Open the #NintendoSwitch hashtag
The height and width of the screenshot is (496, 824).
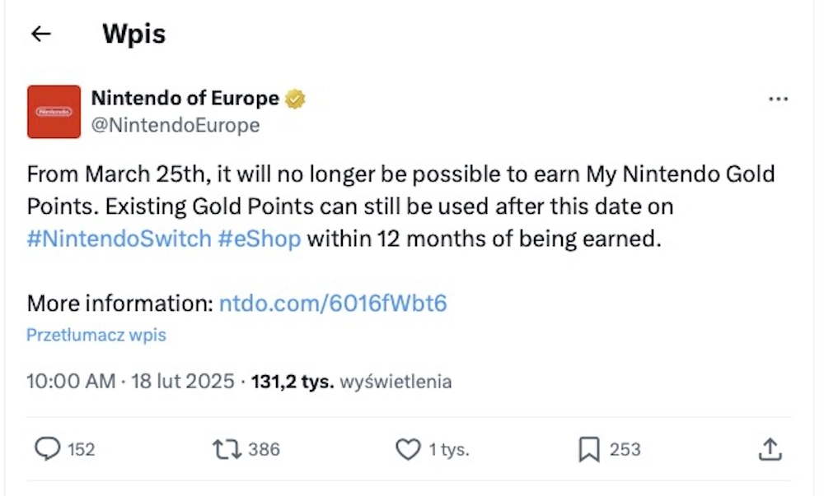coord(119,239)
